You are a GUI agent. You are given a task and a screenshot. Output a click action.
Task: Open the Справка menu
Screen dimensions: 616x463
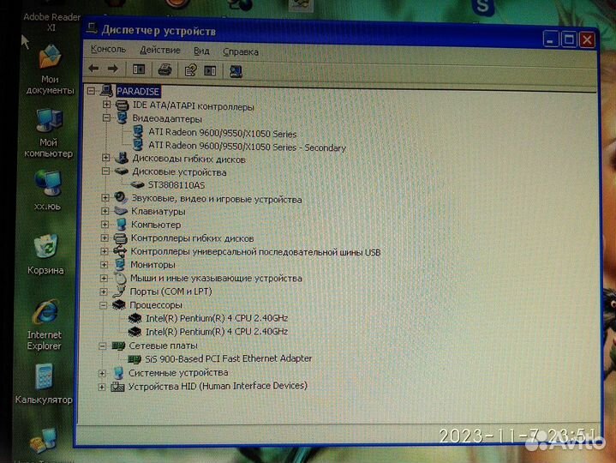pos(241,51)
